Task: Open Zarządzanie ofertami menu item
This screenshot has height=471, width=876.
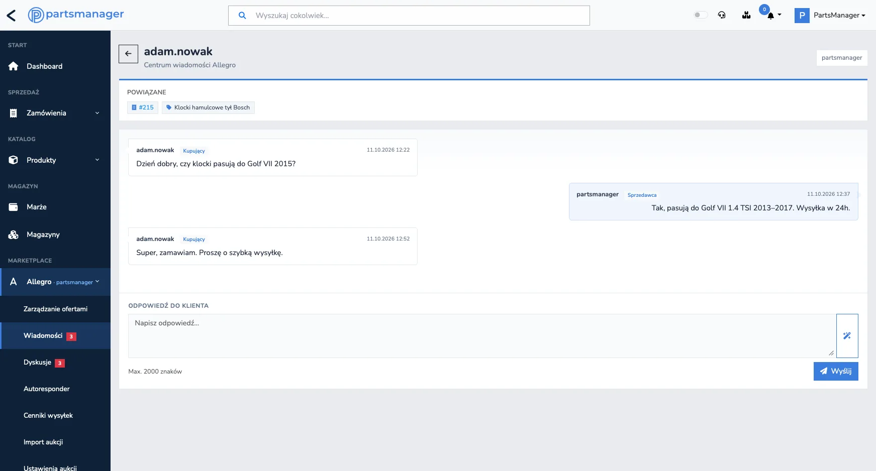Action: click(x=55, y=309)
